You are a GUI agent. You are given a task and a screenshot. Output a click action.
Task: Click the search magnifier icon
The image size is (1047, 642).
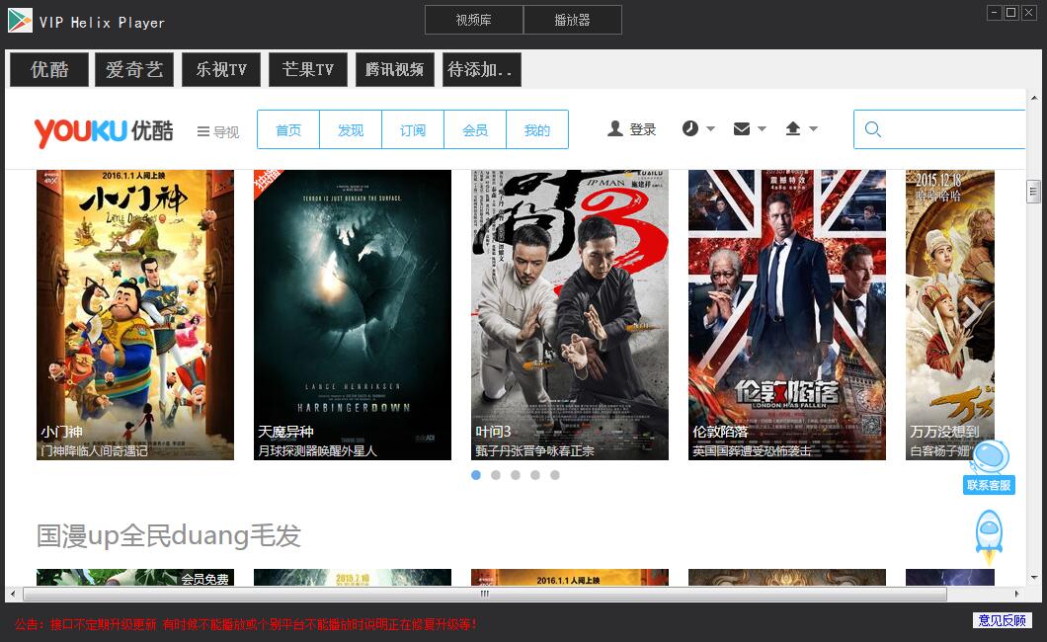873,128
